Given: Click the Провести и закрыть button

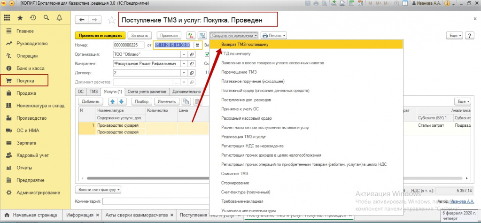Looking at the screenshot, I should (x=101, y=36).
